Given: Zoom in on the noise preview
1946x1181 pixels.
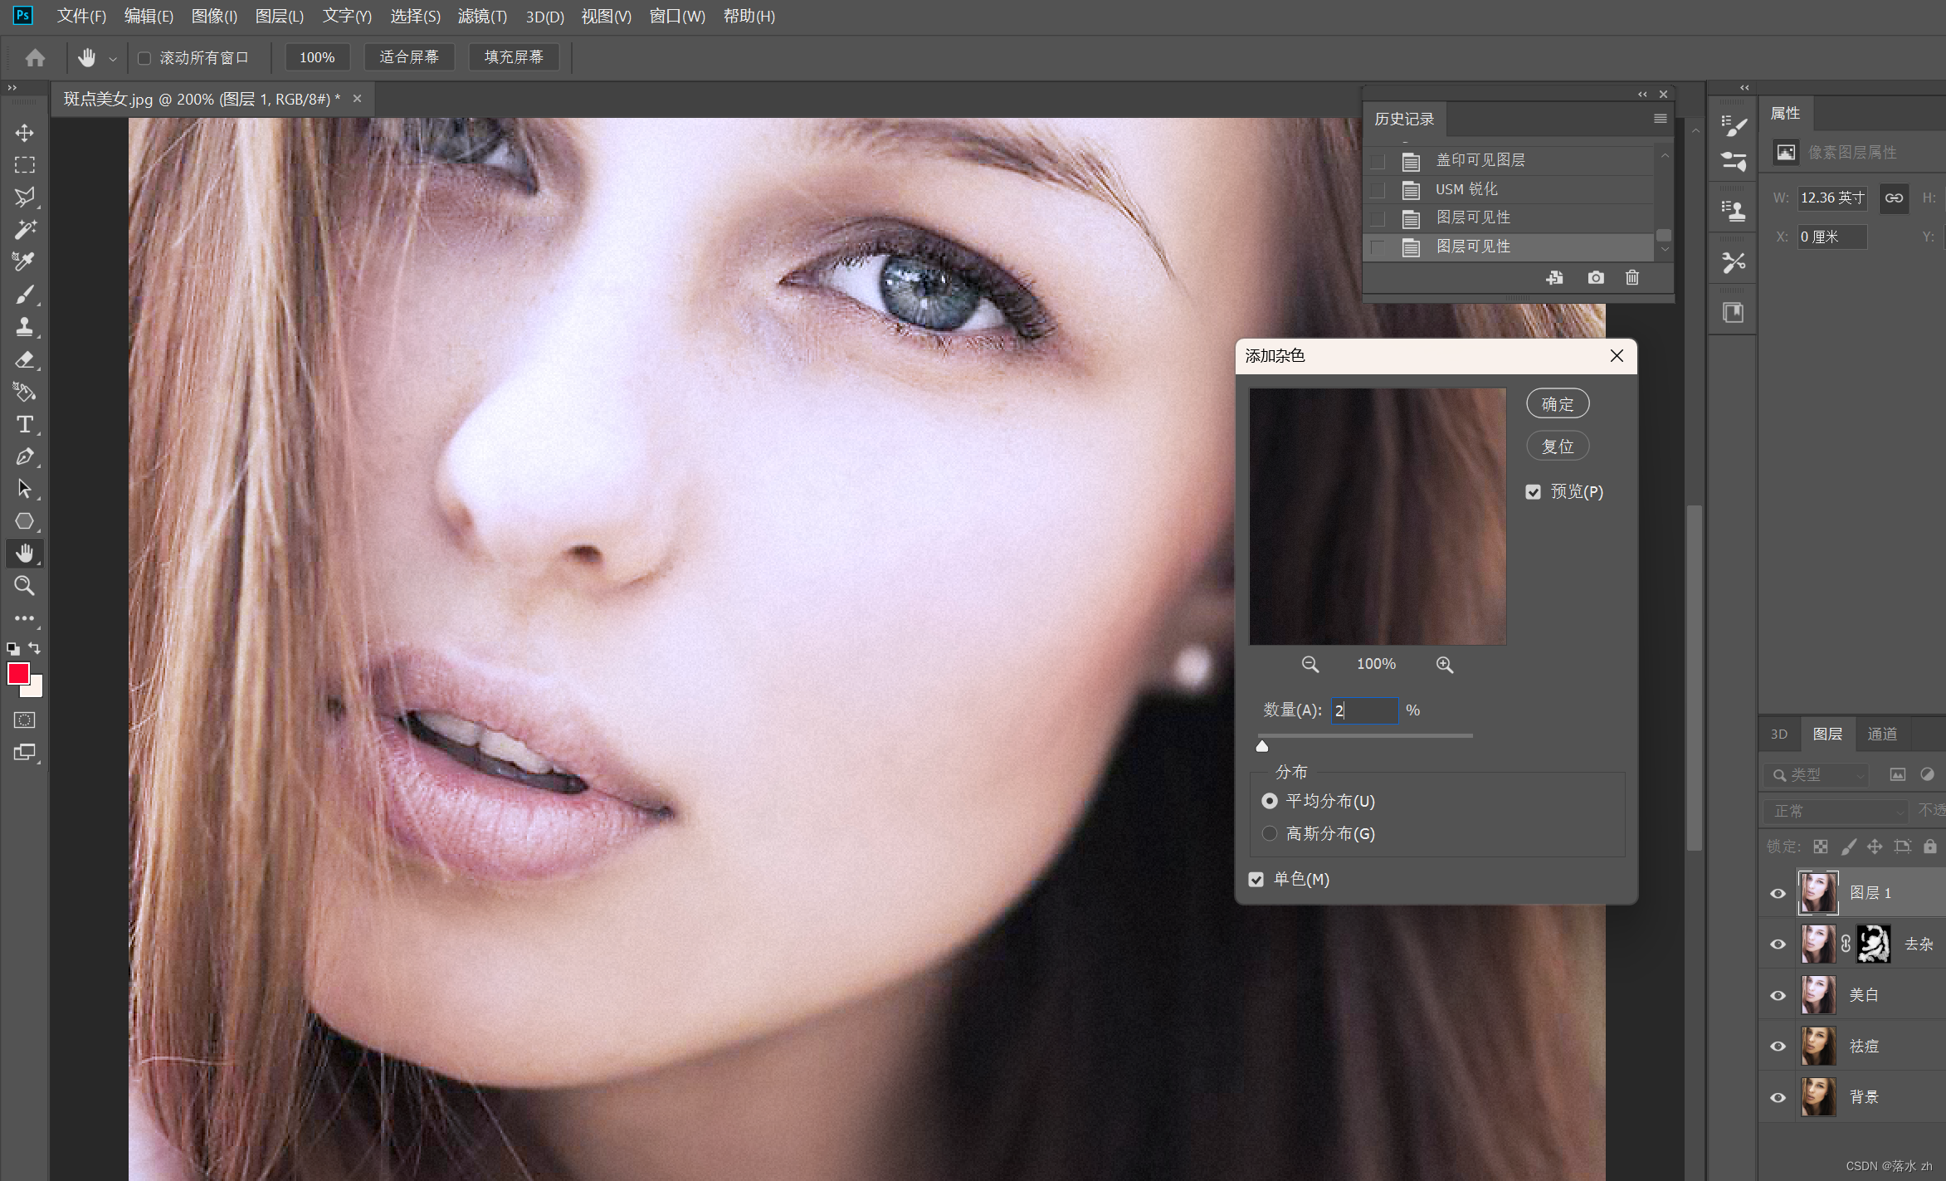Looking at the screenshot, I should pyautogui.click(x=1444, y=664).
